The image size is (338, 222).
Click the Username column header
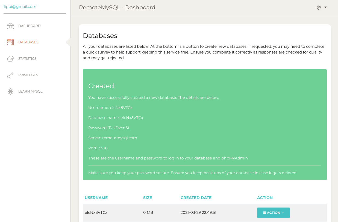96,198
